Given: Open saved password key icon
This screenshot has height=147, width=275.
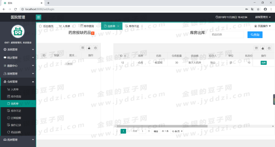Looking at the screenshot, I should tap(246, 9).
